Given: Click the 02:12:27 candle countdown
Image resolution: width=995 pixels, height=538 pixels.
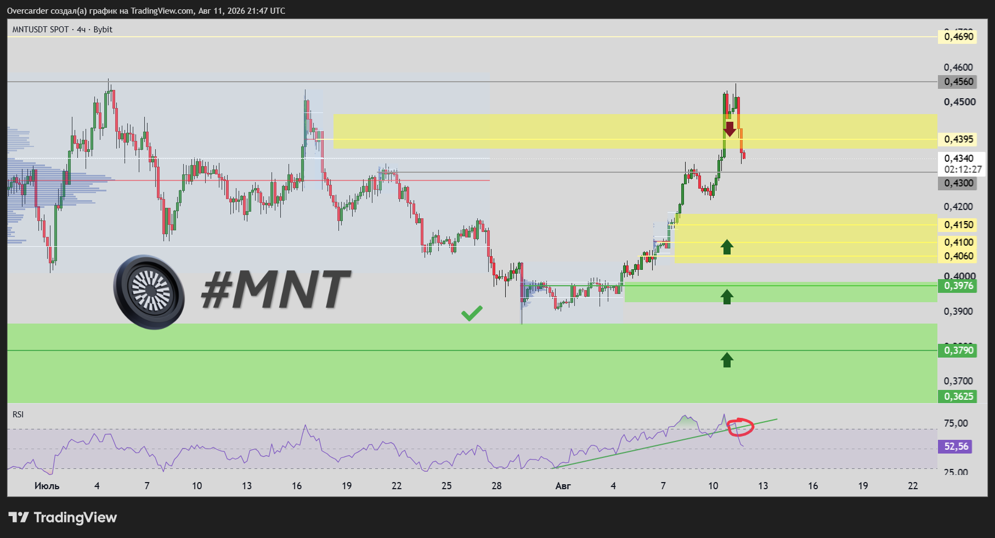Looking at the screenshot, I should tap(963, 169).
